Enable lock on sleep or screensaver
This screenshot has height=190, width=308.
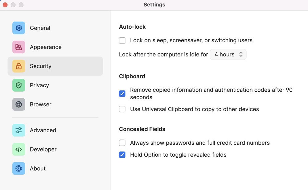click(x=122, y=40)
